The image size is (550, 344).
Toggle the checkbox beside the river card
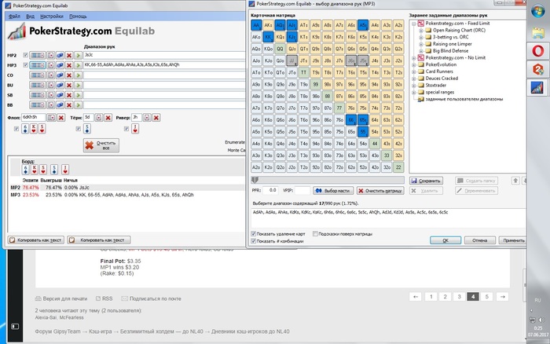[126, 129]
